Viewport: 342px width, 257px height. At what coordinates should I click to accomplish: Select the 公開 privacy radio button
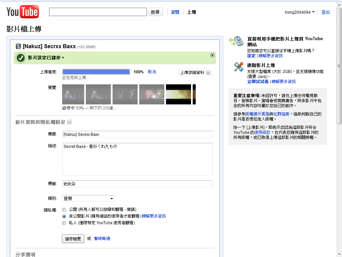64,209
